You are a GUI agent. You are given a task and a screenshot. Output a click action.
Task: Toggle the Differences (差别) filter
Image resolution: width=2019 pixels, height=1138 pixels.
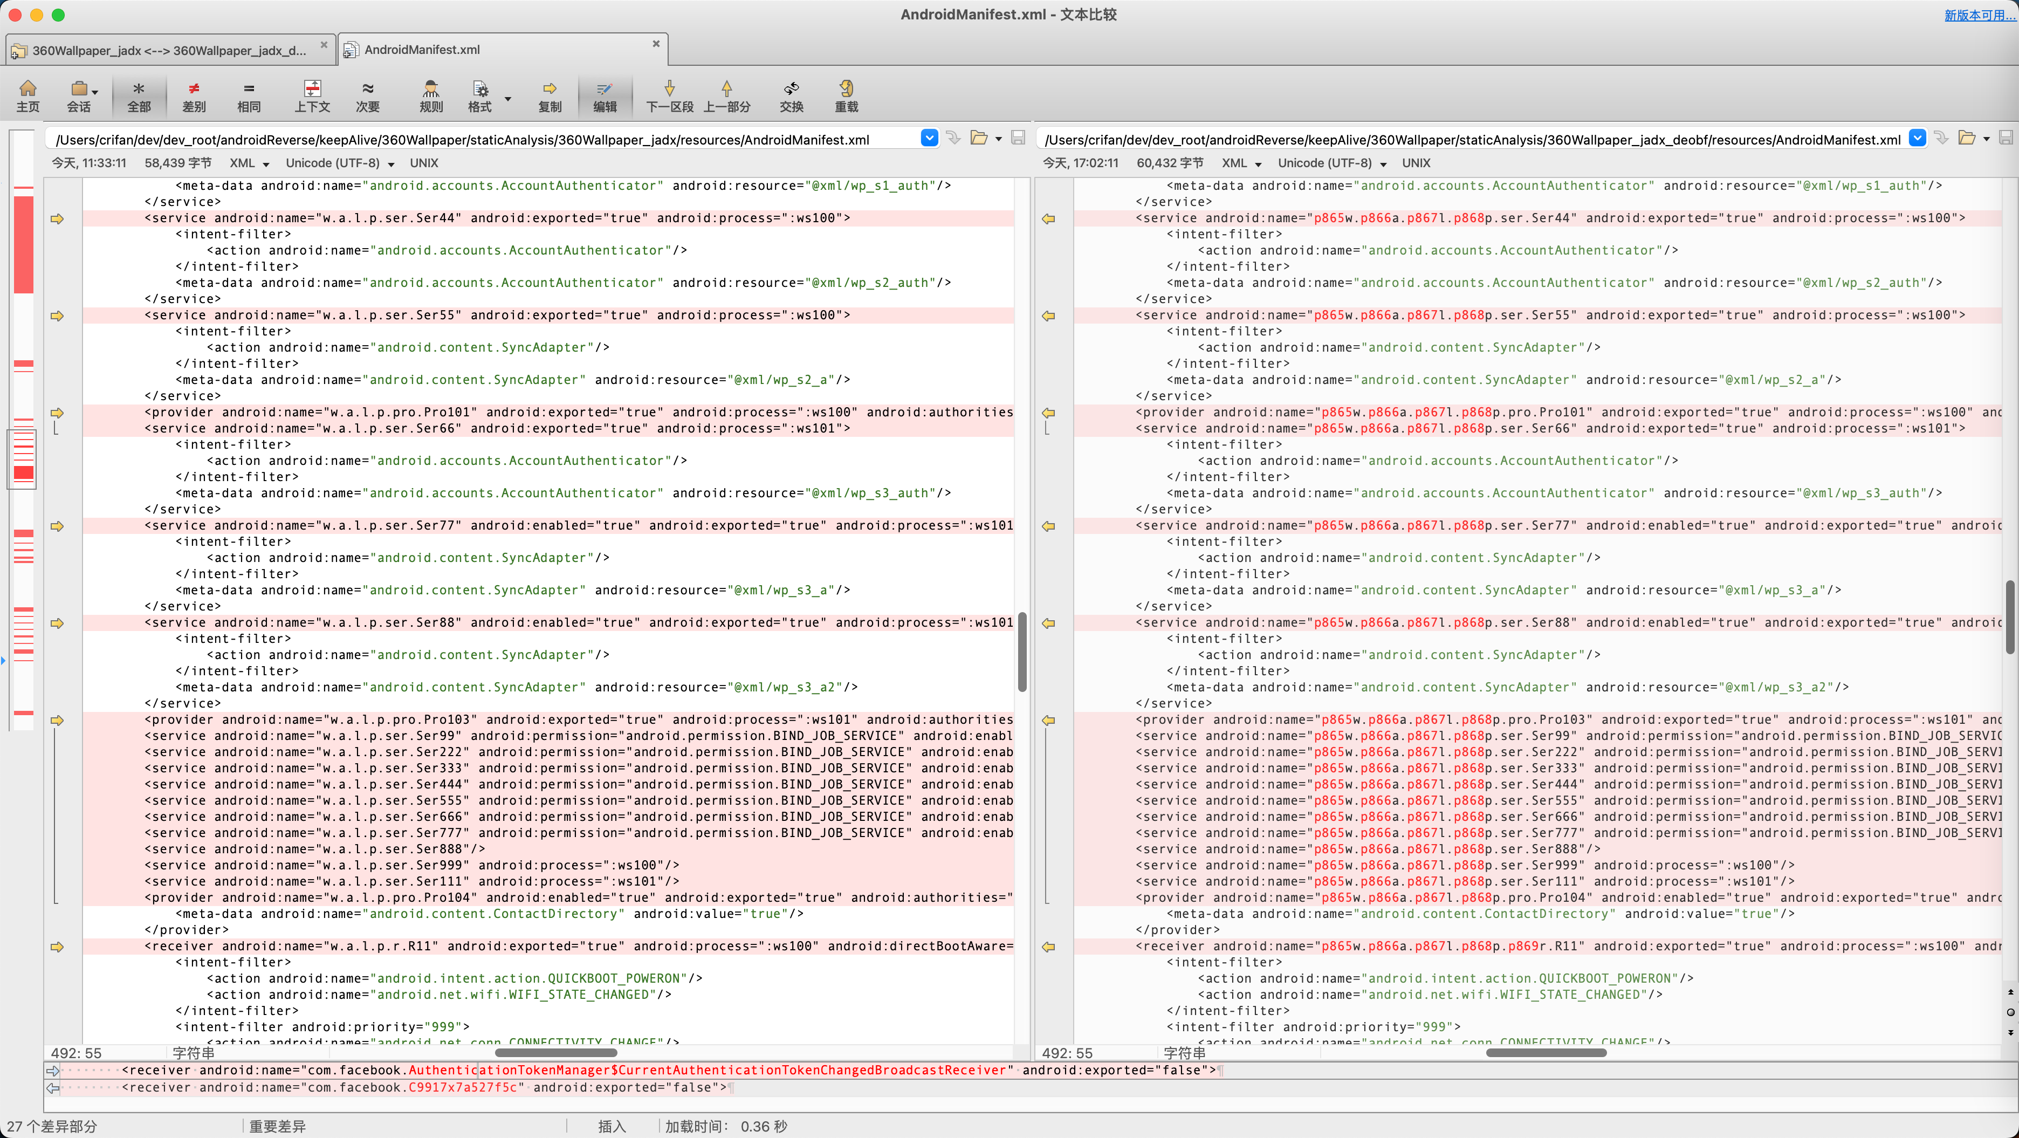click(194, 97)
